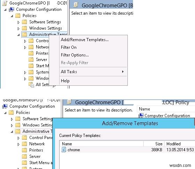
Task: Click Windows Settings folder icon in context-menu tree
Action: click(x=24, y=28)
